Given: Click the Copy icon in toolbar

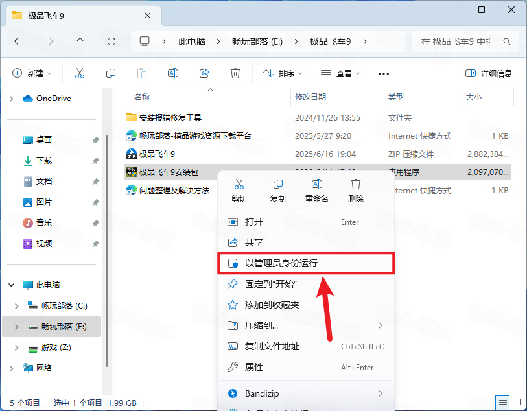Looking at the screenshot, I should (111, 73).
